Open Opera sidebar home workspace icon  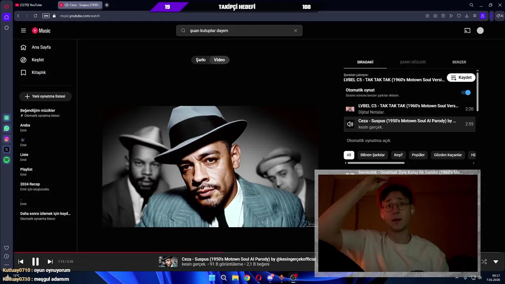(x=6, y=17)
